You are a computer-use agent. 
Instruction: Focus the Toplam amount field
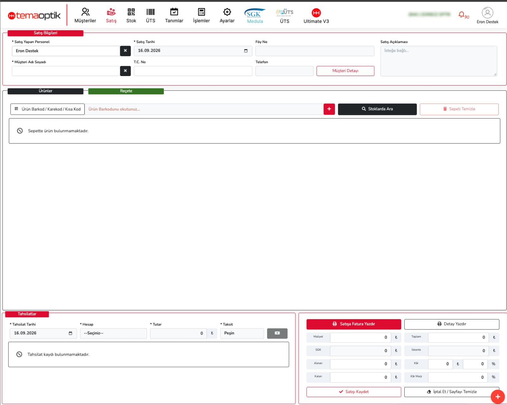[x=458, y=337]
